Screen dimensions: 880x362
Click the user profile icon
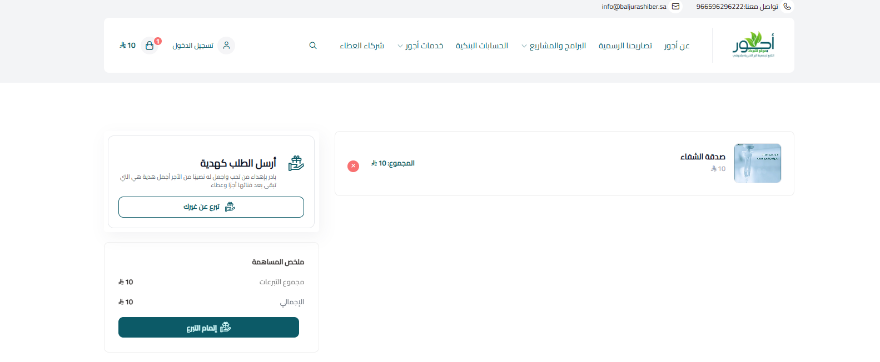(x=226, y=46)
